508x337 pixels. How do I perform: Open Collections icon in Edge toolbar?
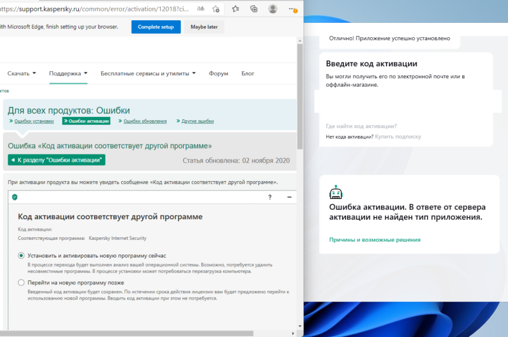pyautogui.click(x=254, y=9)
